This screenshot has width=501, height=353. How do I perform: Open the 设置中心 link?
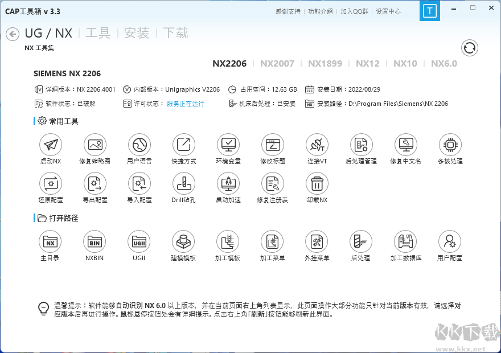pyautogui.click(x=388, y=11)
